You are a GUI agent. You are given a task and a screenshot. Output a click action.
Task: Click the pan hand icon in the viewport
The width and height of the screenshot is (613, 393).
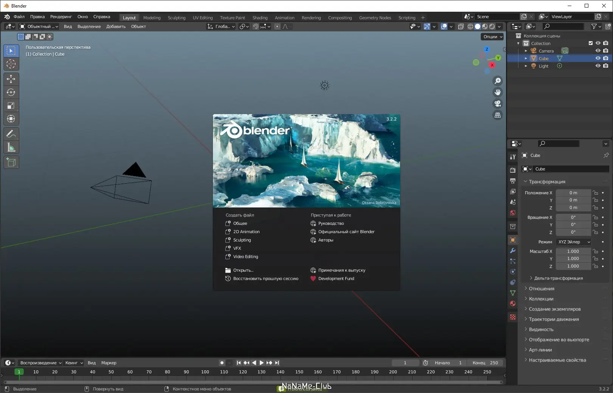(x=498, y=92)
